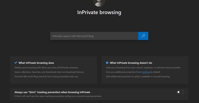Click Add additional protection line
199x103 pixels.
pos(138,76)
